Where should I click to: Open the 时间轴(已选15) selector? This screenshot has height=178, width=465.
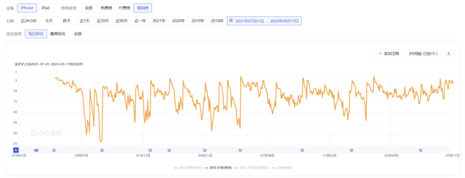[423, 53]
